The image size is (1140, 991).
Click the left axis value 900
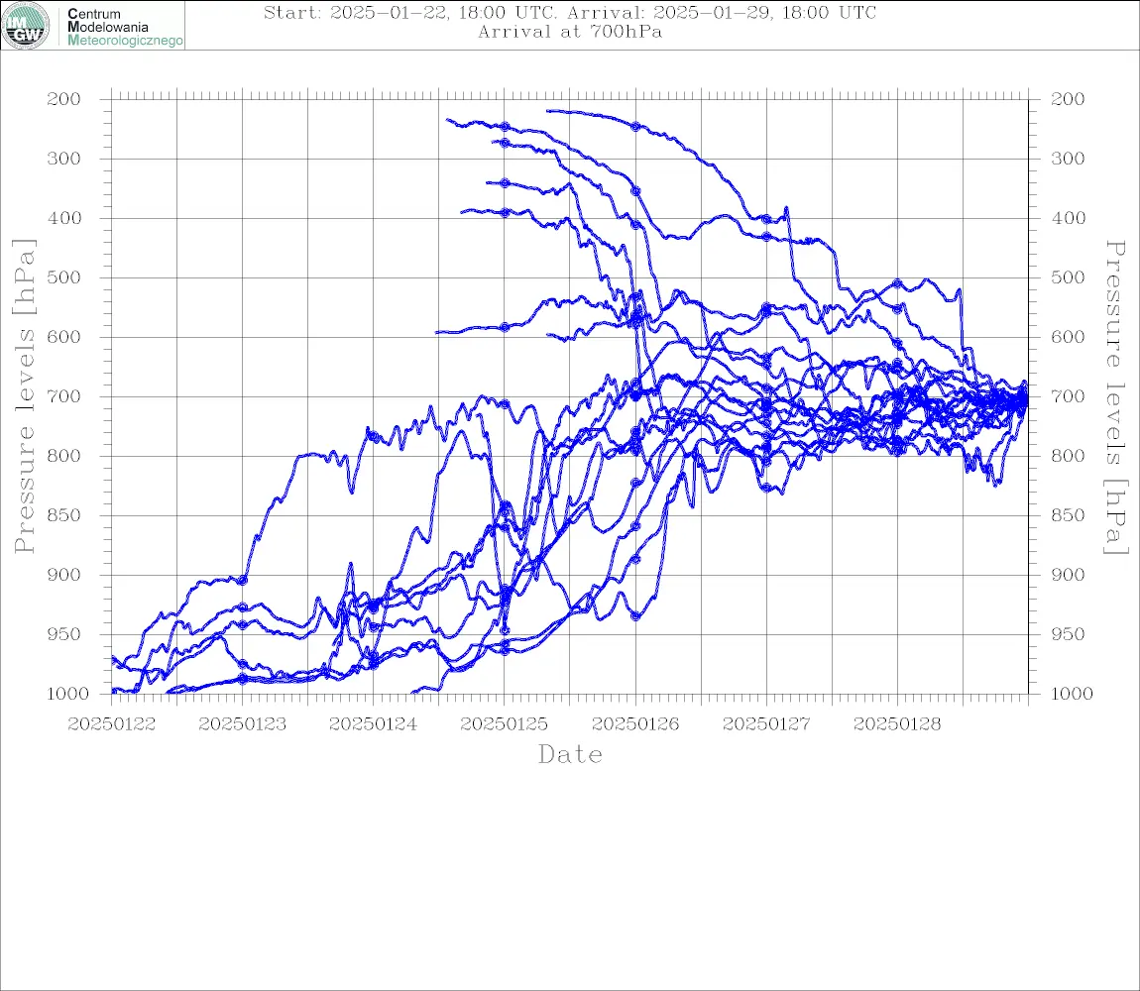click(64, 575)
